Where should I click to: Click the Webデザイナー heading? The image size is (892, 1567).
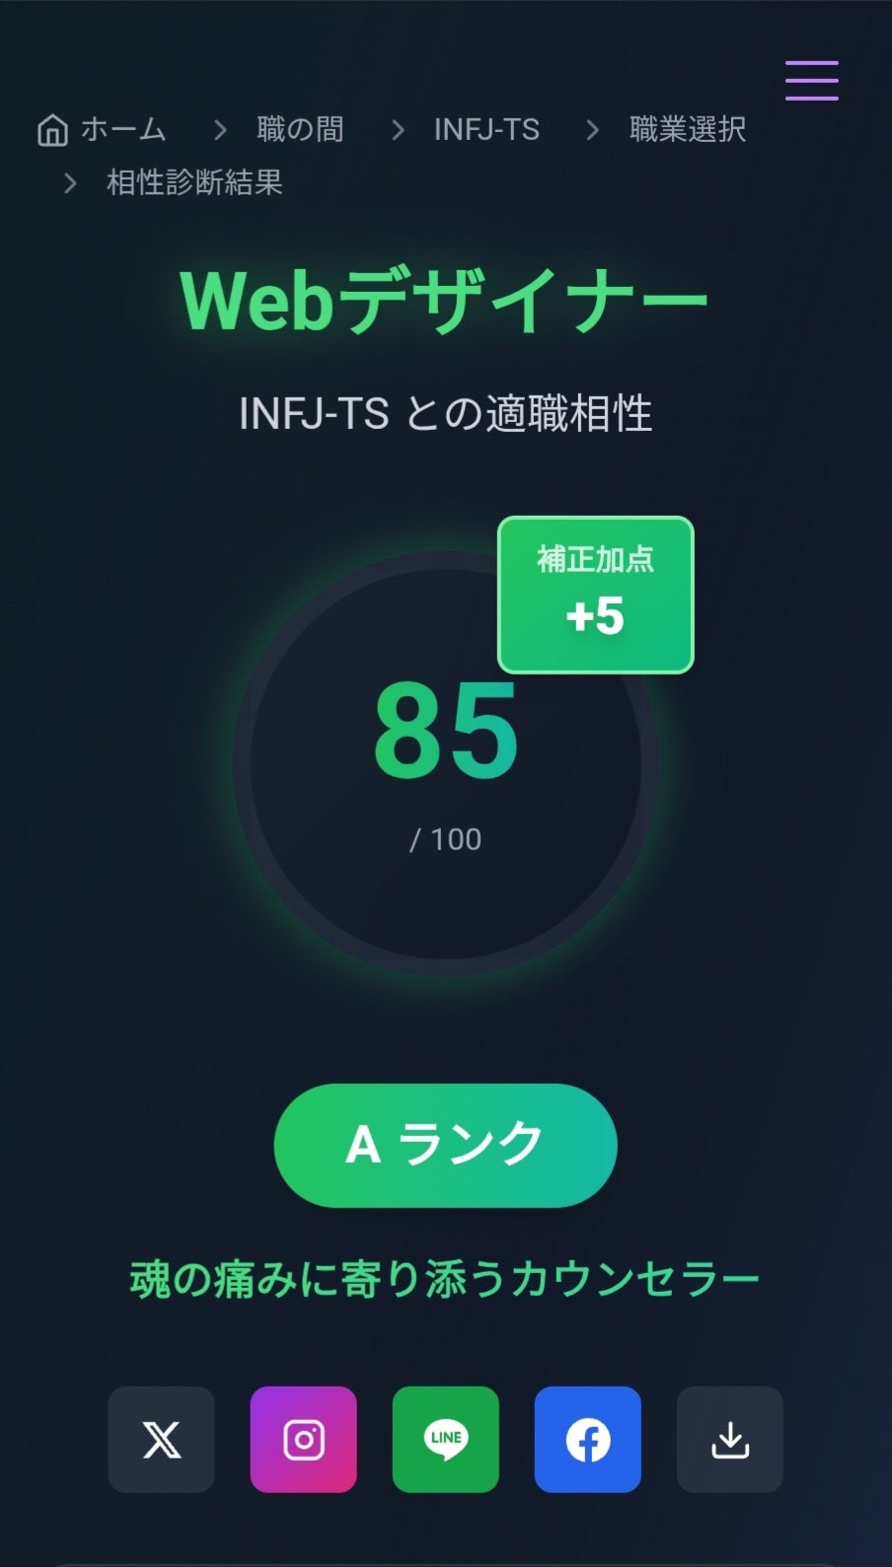pos(445,300)
